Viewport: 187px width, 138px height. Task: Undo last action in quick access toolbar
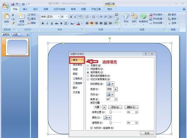[17, 4]
